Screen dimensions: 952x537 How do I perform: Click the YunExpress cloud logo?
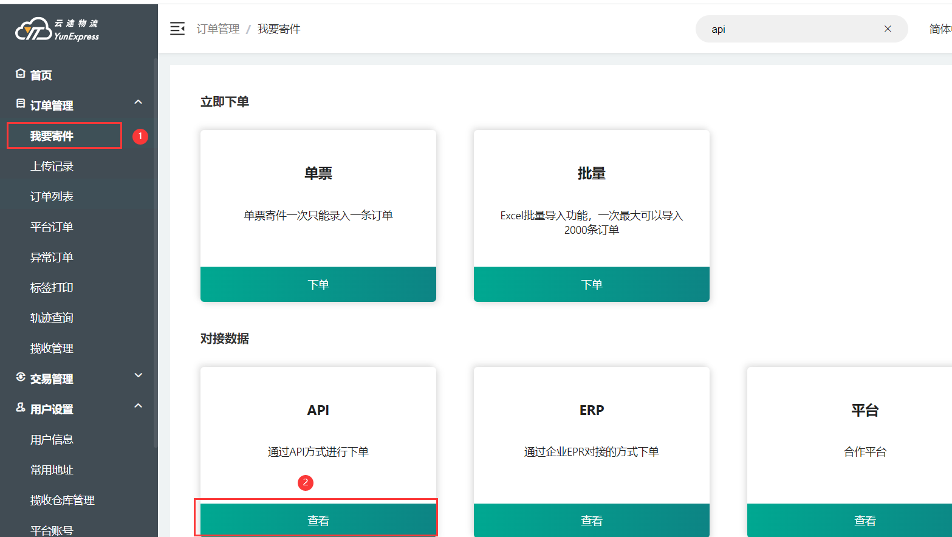[57, 29]
